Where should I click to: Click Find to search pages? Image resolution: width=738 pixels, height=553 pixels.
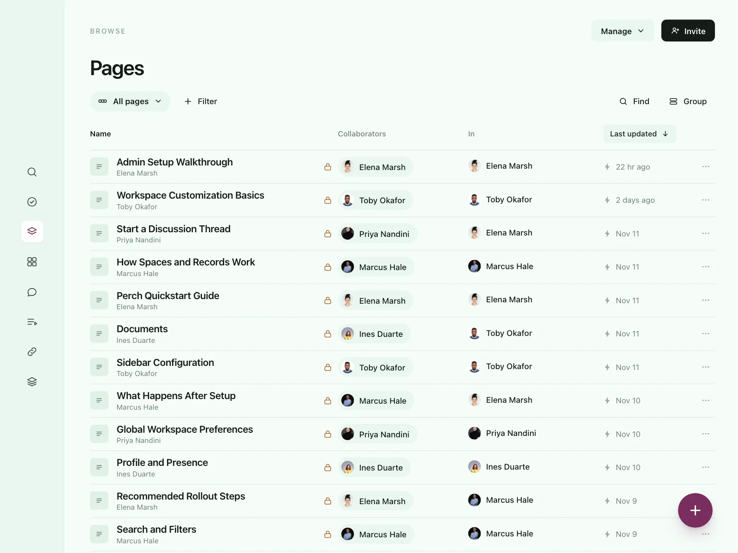[634, 101]
